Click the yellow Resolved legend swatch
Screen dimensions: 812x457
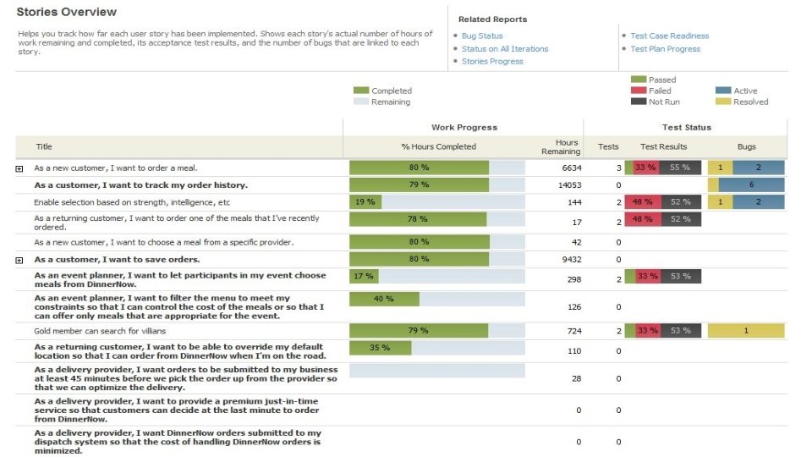(x=723, y=102)
